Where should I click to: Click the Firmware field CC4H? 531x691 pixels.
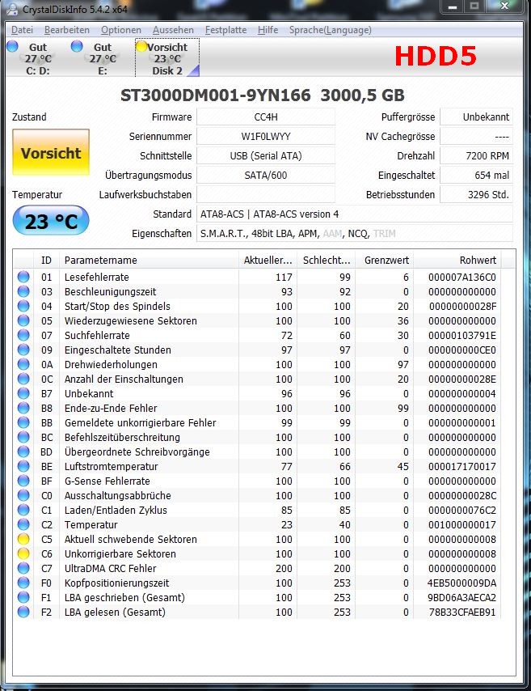[x=265, y=117]
